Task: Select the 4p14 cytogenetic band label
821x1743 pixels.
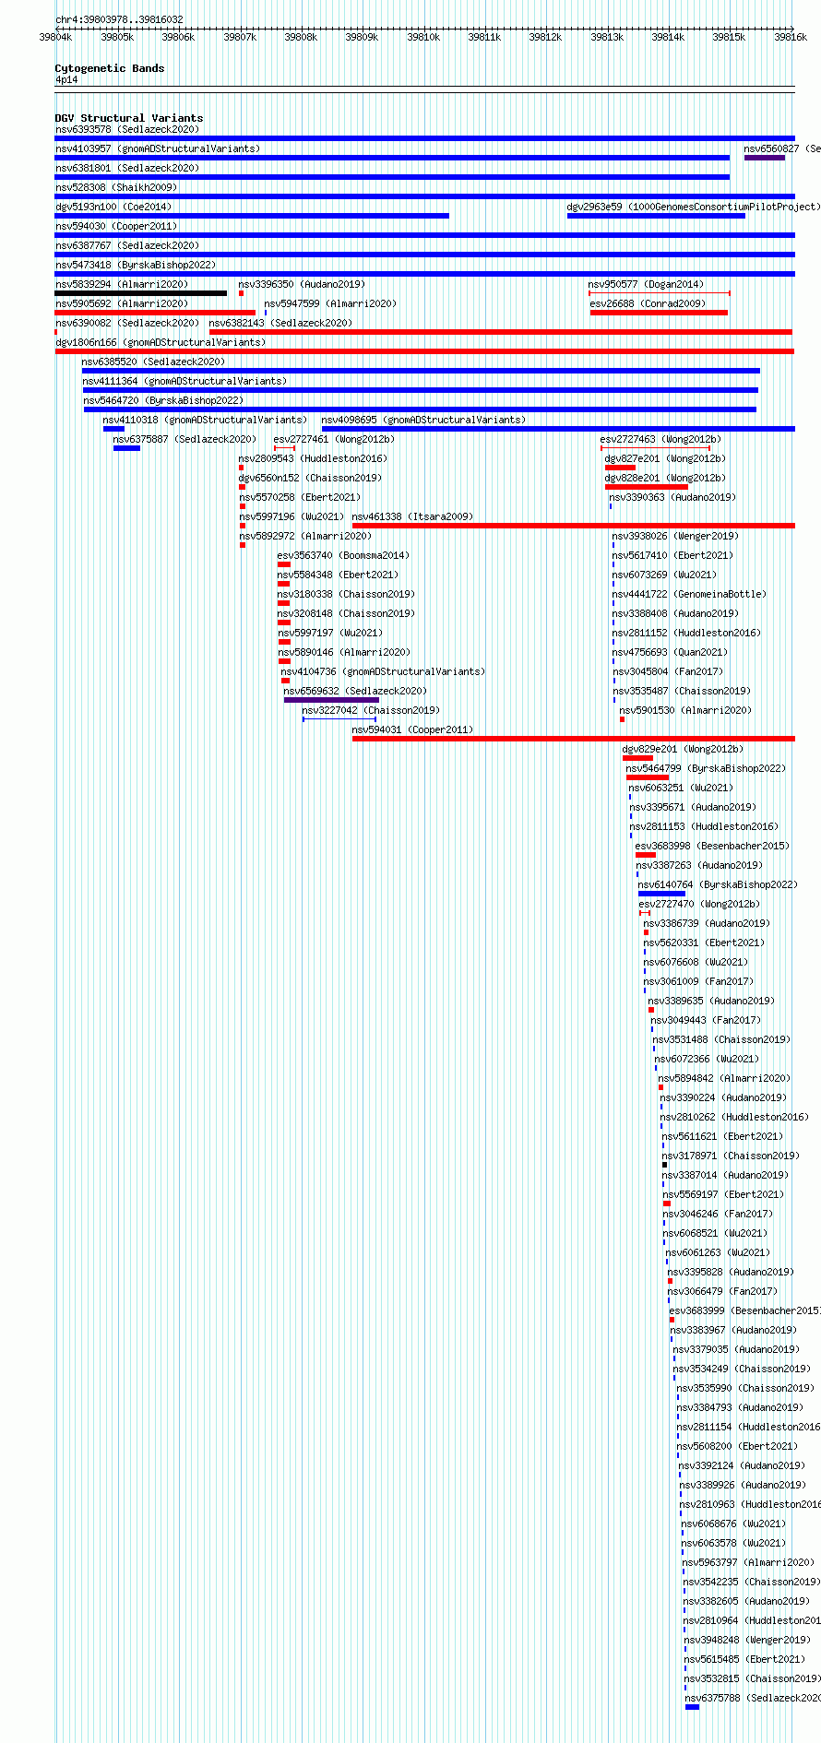Action: pyautogui.click(x=66, y=80)
